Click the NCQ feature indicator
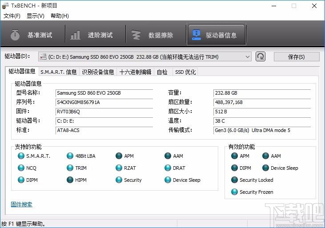Screen dimensions: 325x228 21,168
